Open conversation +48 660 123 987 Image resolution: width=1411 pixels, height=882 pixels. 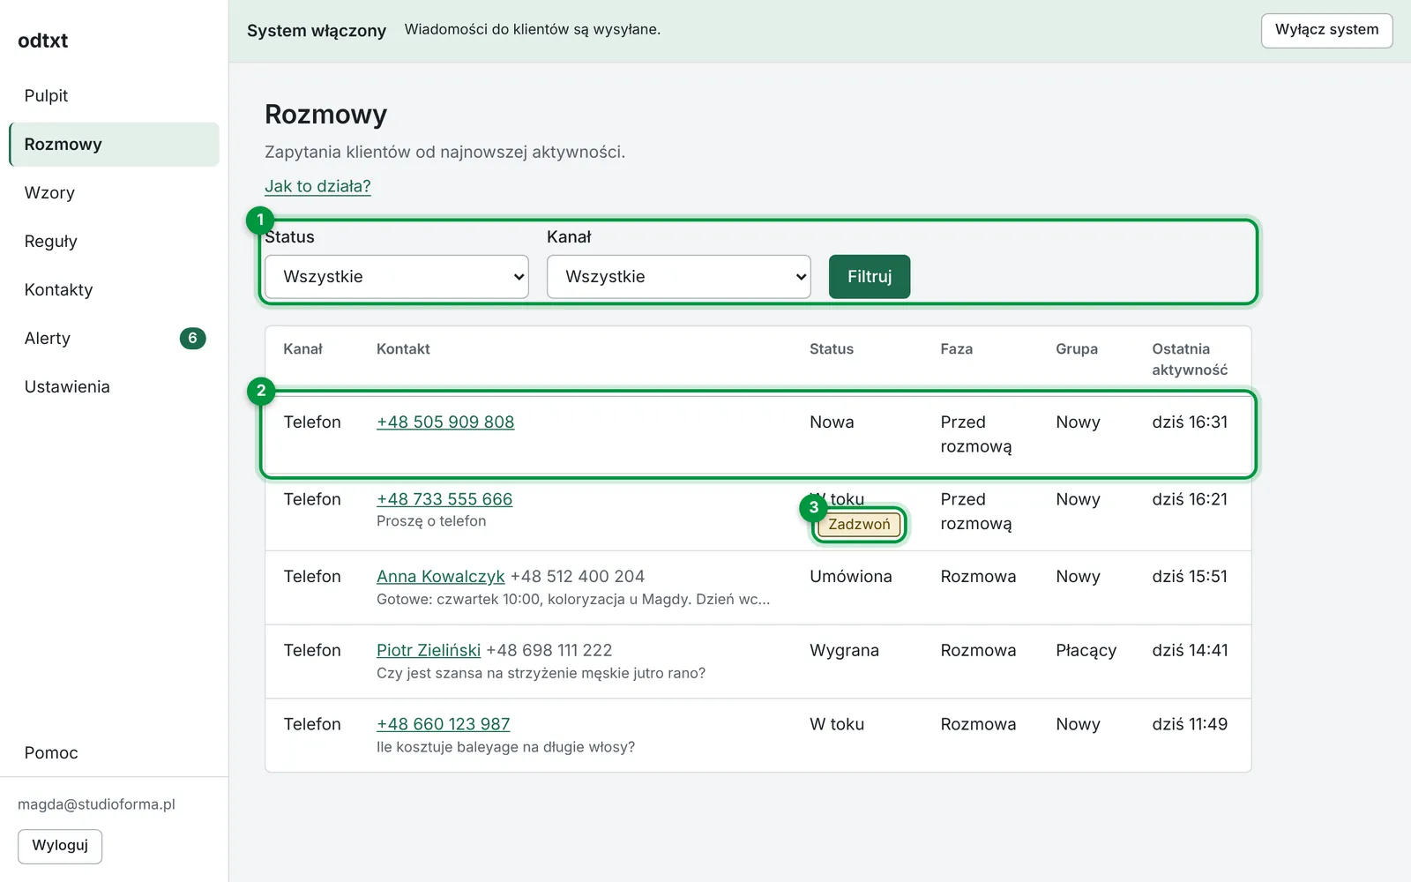pos(443,724)
